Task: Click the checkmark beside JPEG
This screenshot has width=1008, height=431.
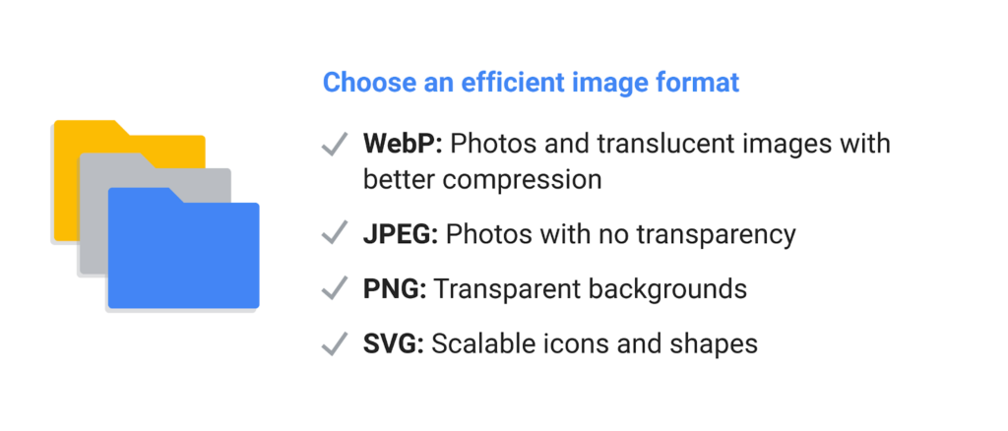Action: (x=335, y=232)
